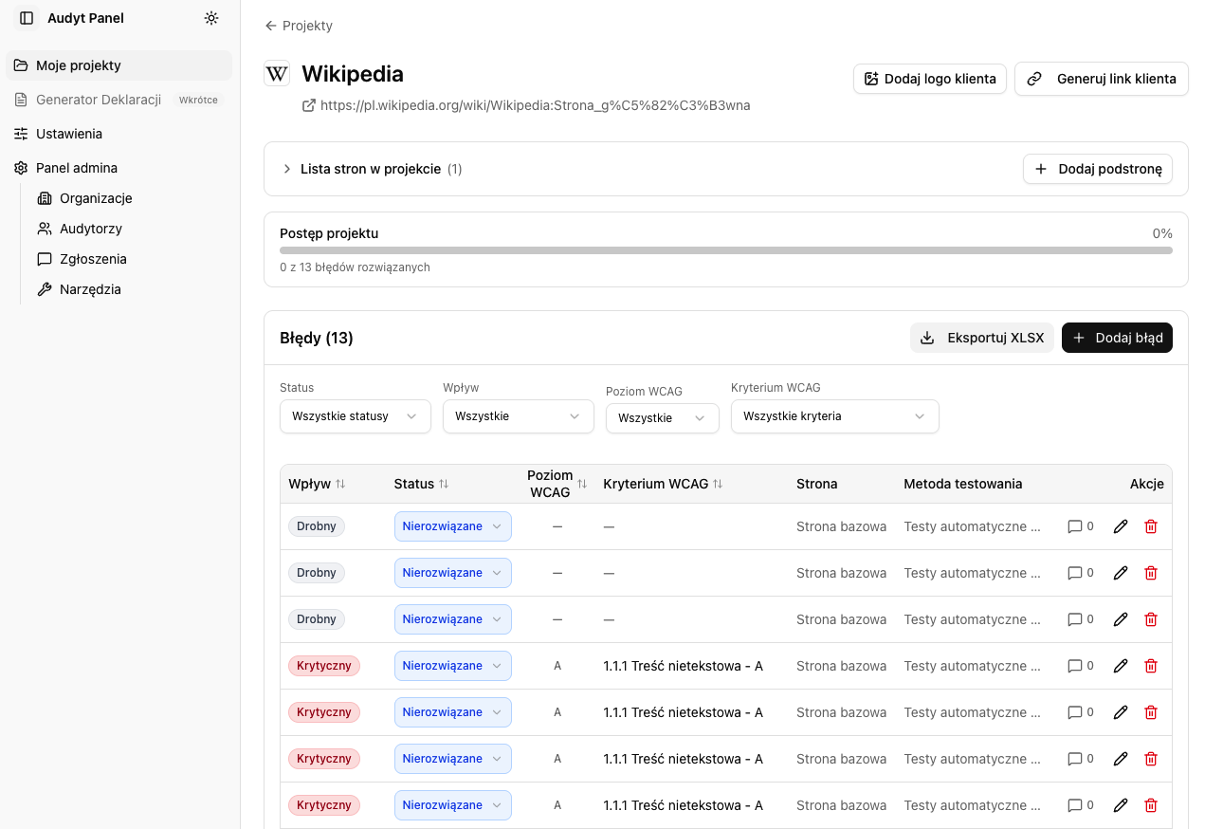Click the "Dodaj logo klienta" button
Image resolution: width=1223 pixels, height=829 pixels.
[930, 79]
